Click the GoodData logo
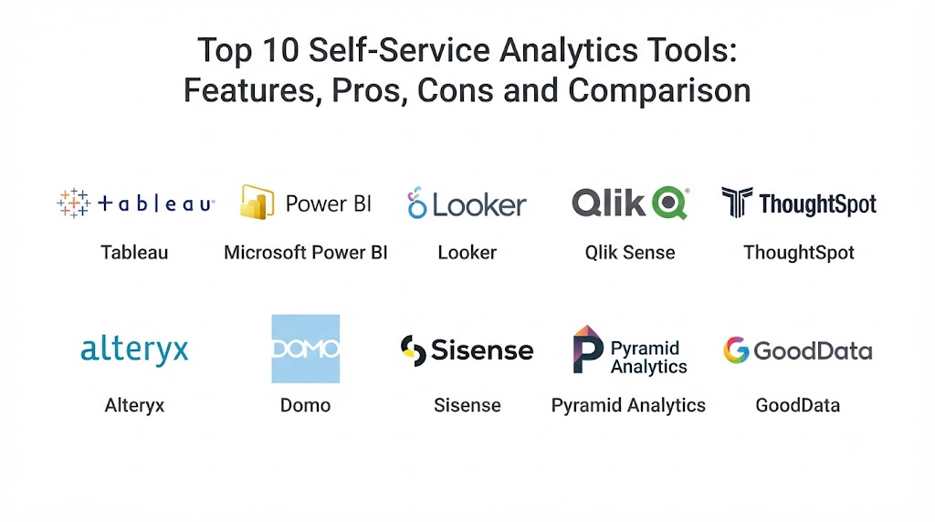Viewport: 935px width, 522px height. 798,350
